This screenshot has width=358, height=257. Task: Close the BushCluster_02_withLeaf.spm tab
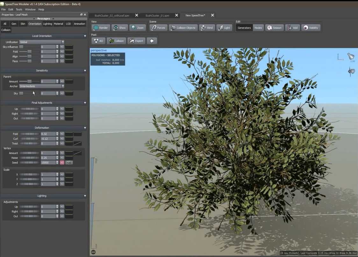[x=137, y=15]
